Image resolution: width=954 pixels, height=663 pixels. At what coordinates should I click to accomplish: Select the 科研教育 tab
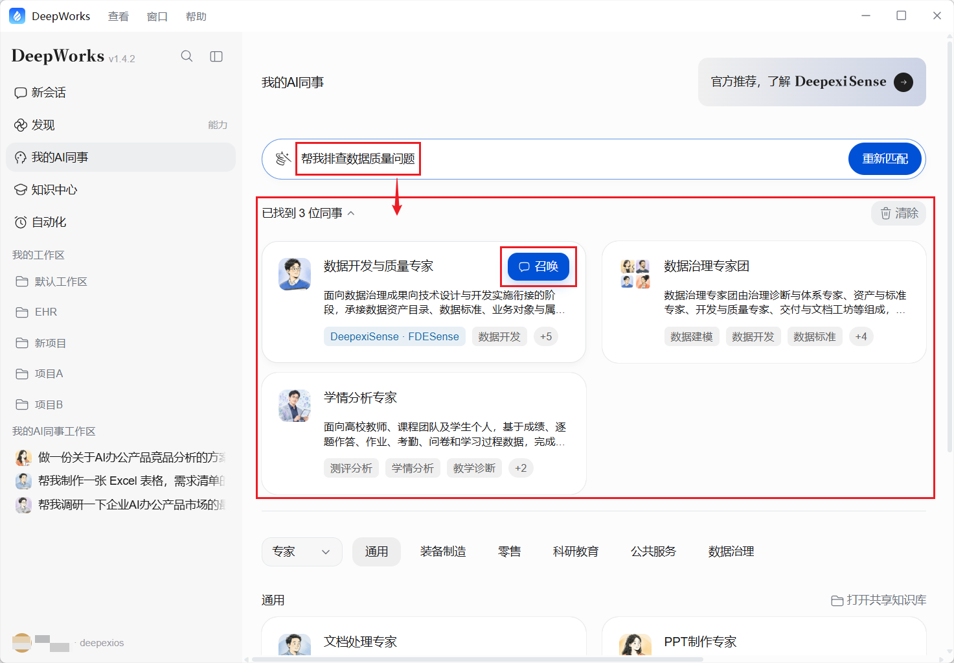[x=576, y=552]
